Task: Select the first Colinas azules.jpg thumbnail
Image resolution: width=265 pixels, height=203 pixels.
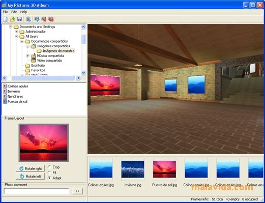Action: pos(101,169)
